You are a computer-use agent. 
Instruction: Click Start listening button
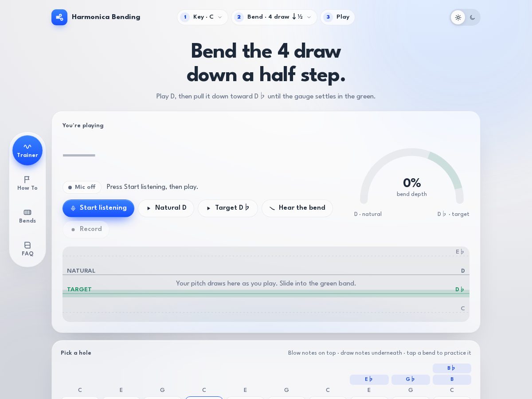pyautogui.click(x=98, y=208)
